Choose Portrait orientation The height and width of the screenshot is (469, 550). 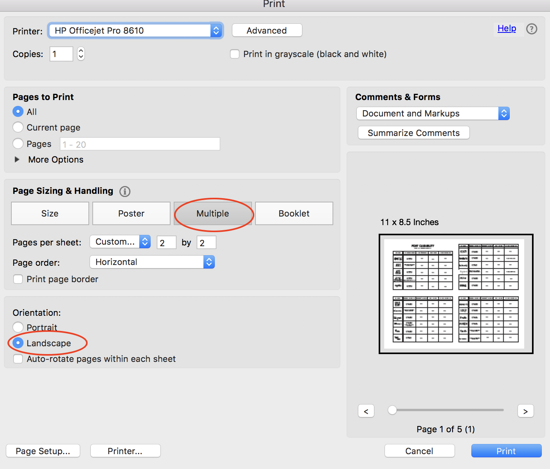click(18, 327)
